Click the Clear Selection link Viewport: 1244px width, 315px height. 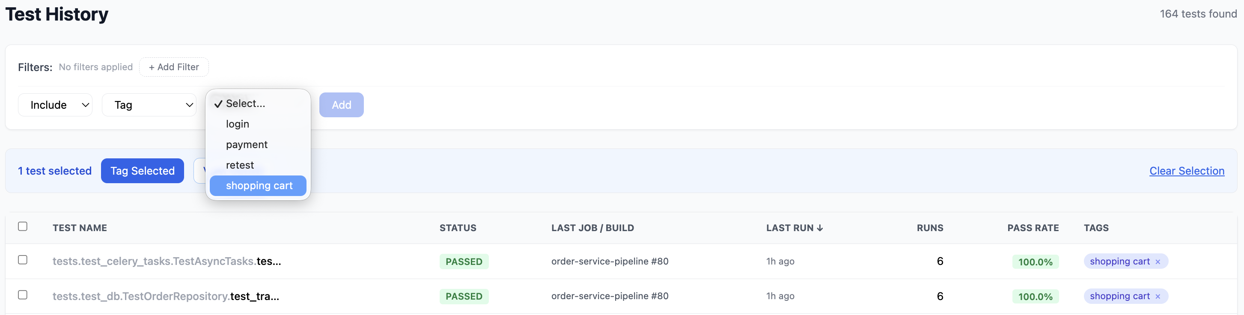(1187, 171)
